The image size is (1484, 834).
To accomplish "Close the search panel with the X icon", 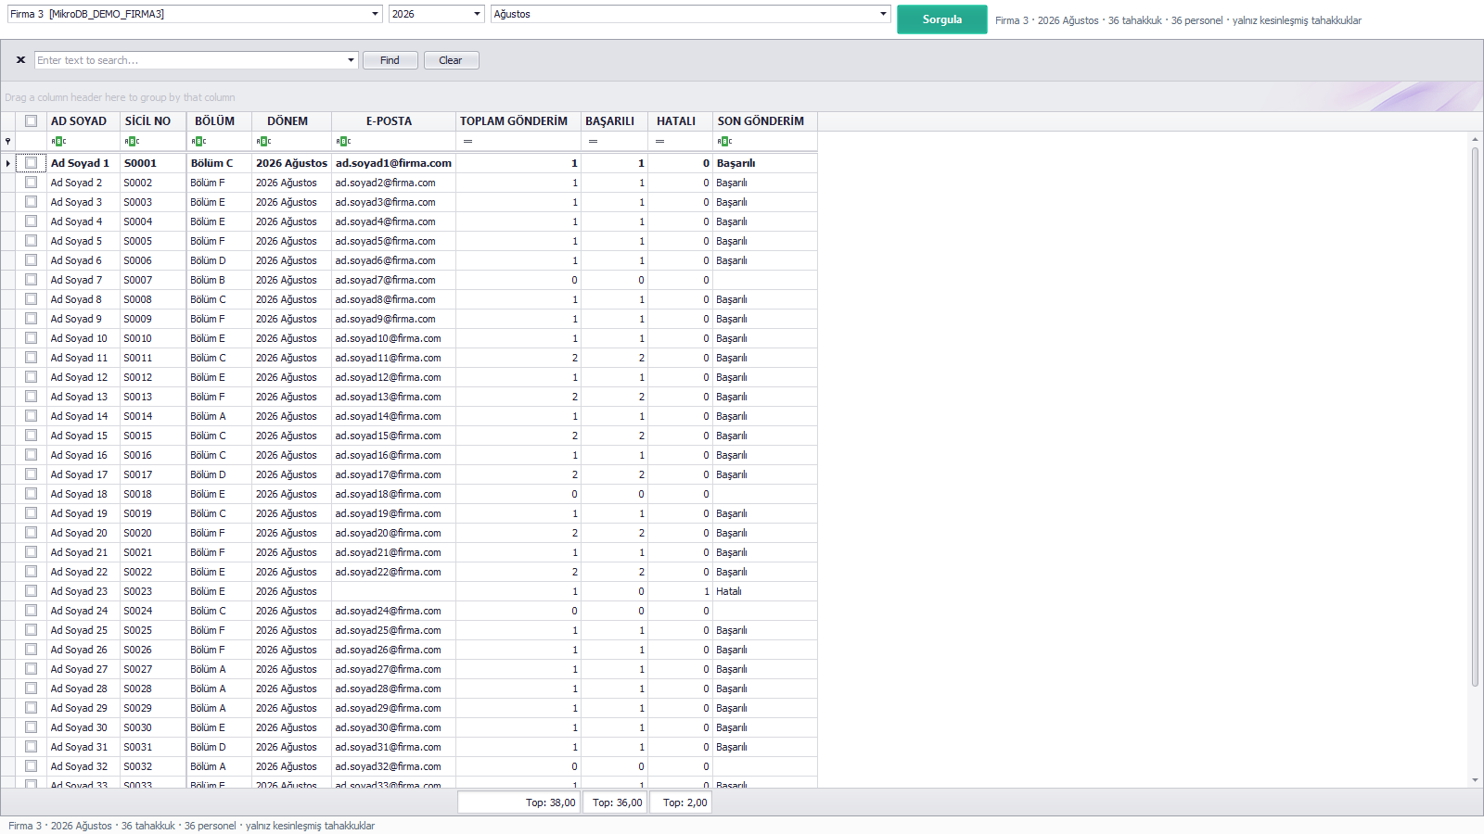I will [20, 60].
